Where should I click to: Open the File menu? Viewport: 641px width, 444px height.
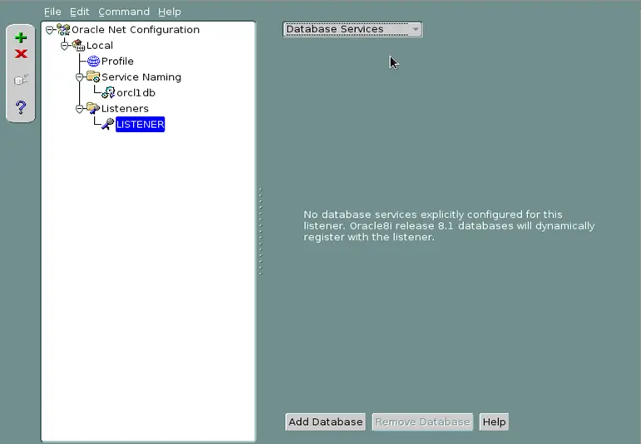click(52, 12)
